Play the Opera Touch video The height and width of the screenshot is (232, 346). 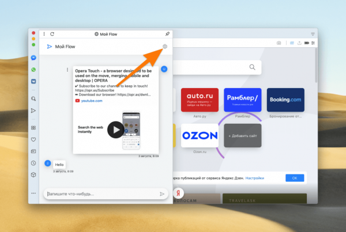click(116, 130)
